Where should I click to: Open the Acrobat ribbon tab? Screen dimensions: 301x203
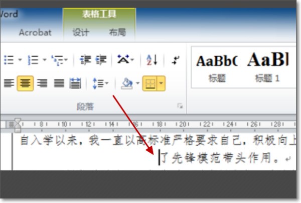tap(35, 33)
